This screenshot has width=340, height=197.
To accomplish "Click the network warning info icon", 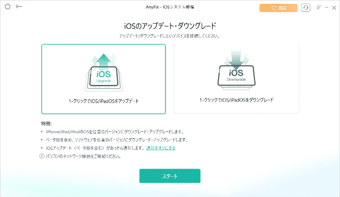I will (x=42, y=156).
